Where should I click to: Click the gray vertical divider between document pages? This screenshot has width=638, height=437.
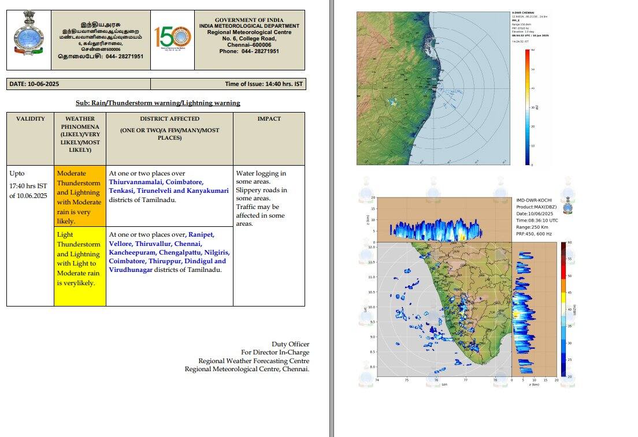point(332,219)
